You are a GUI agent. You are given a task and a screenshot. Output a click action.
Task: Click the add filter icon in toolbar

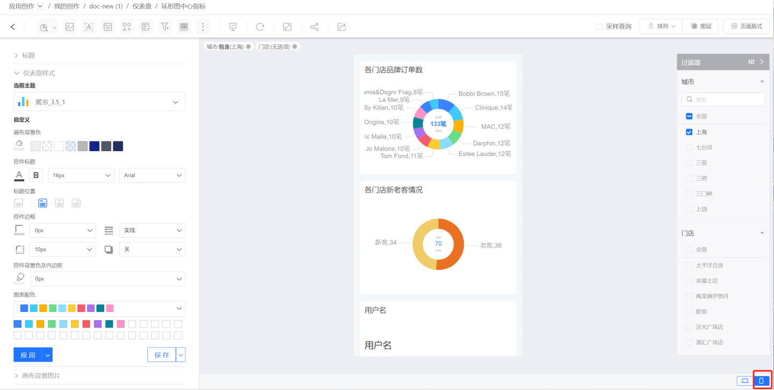(x=165, y=26)
